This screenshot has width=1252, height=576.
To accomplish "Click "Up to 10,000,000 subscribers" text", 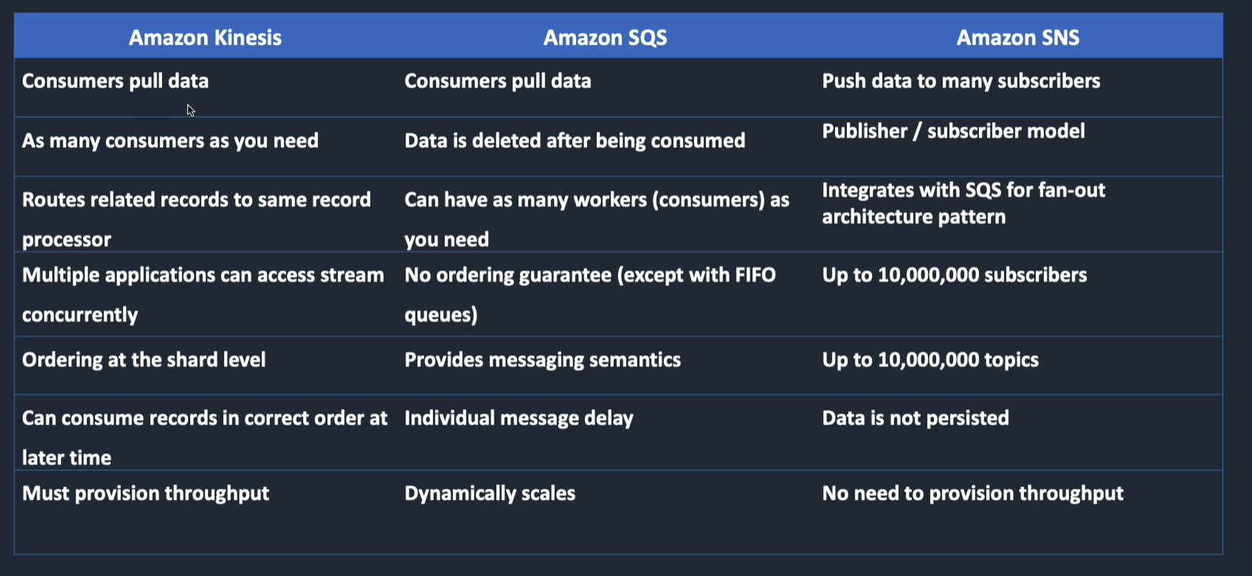I will click(x=954, y=275).
